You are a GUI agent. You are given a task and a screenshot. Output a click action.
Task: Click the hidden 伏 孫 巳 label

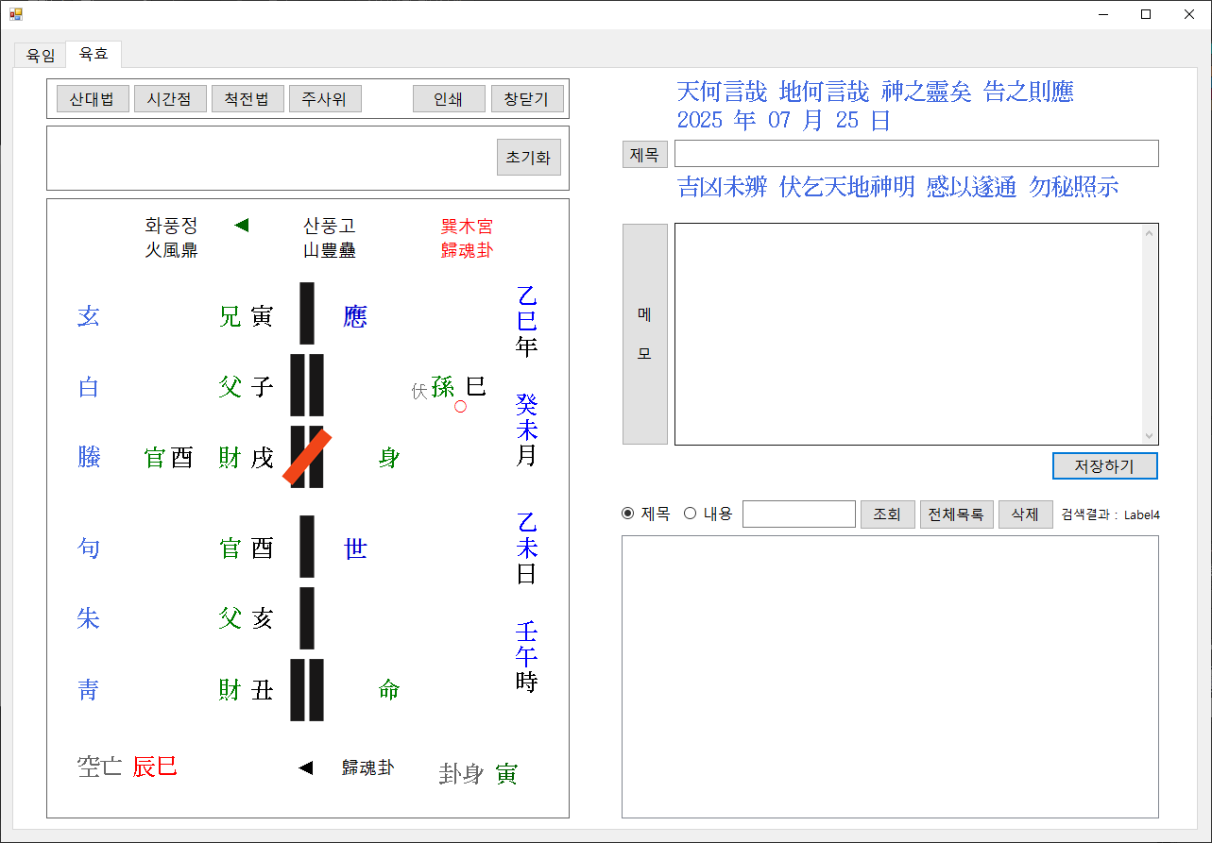point(450,387)
